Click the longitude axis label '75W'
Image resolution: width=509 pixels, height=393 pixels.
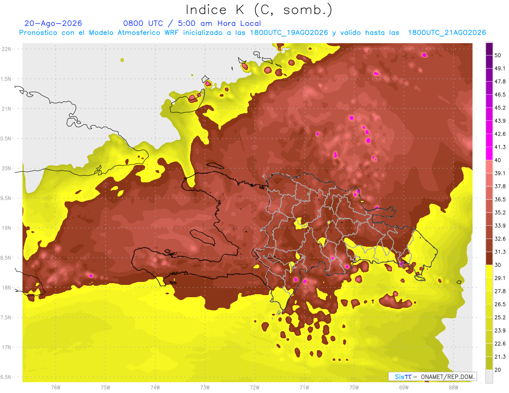[x=105, y=387]
